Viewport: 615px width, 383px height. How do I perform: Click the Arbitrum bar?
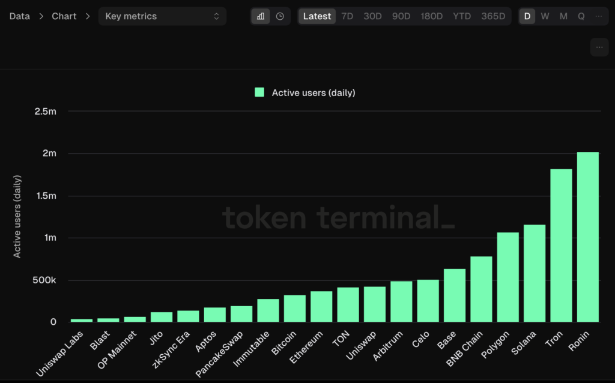point(401,301)
